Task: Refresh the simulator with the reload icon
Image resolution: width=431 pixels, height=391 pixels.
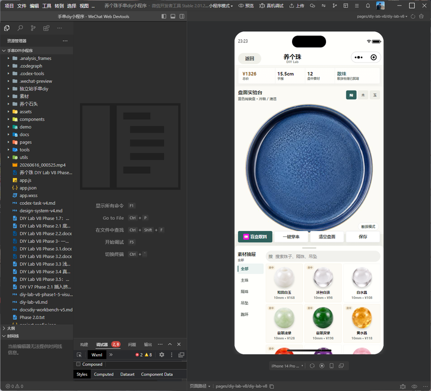Action: [413, 17]
